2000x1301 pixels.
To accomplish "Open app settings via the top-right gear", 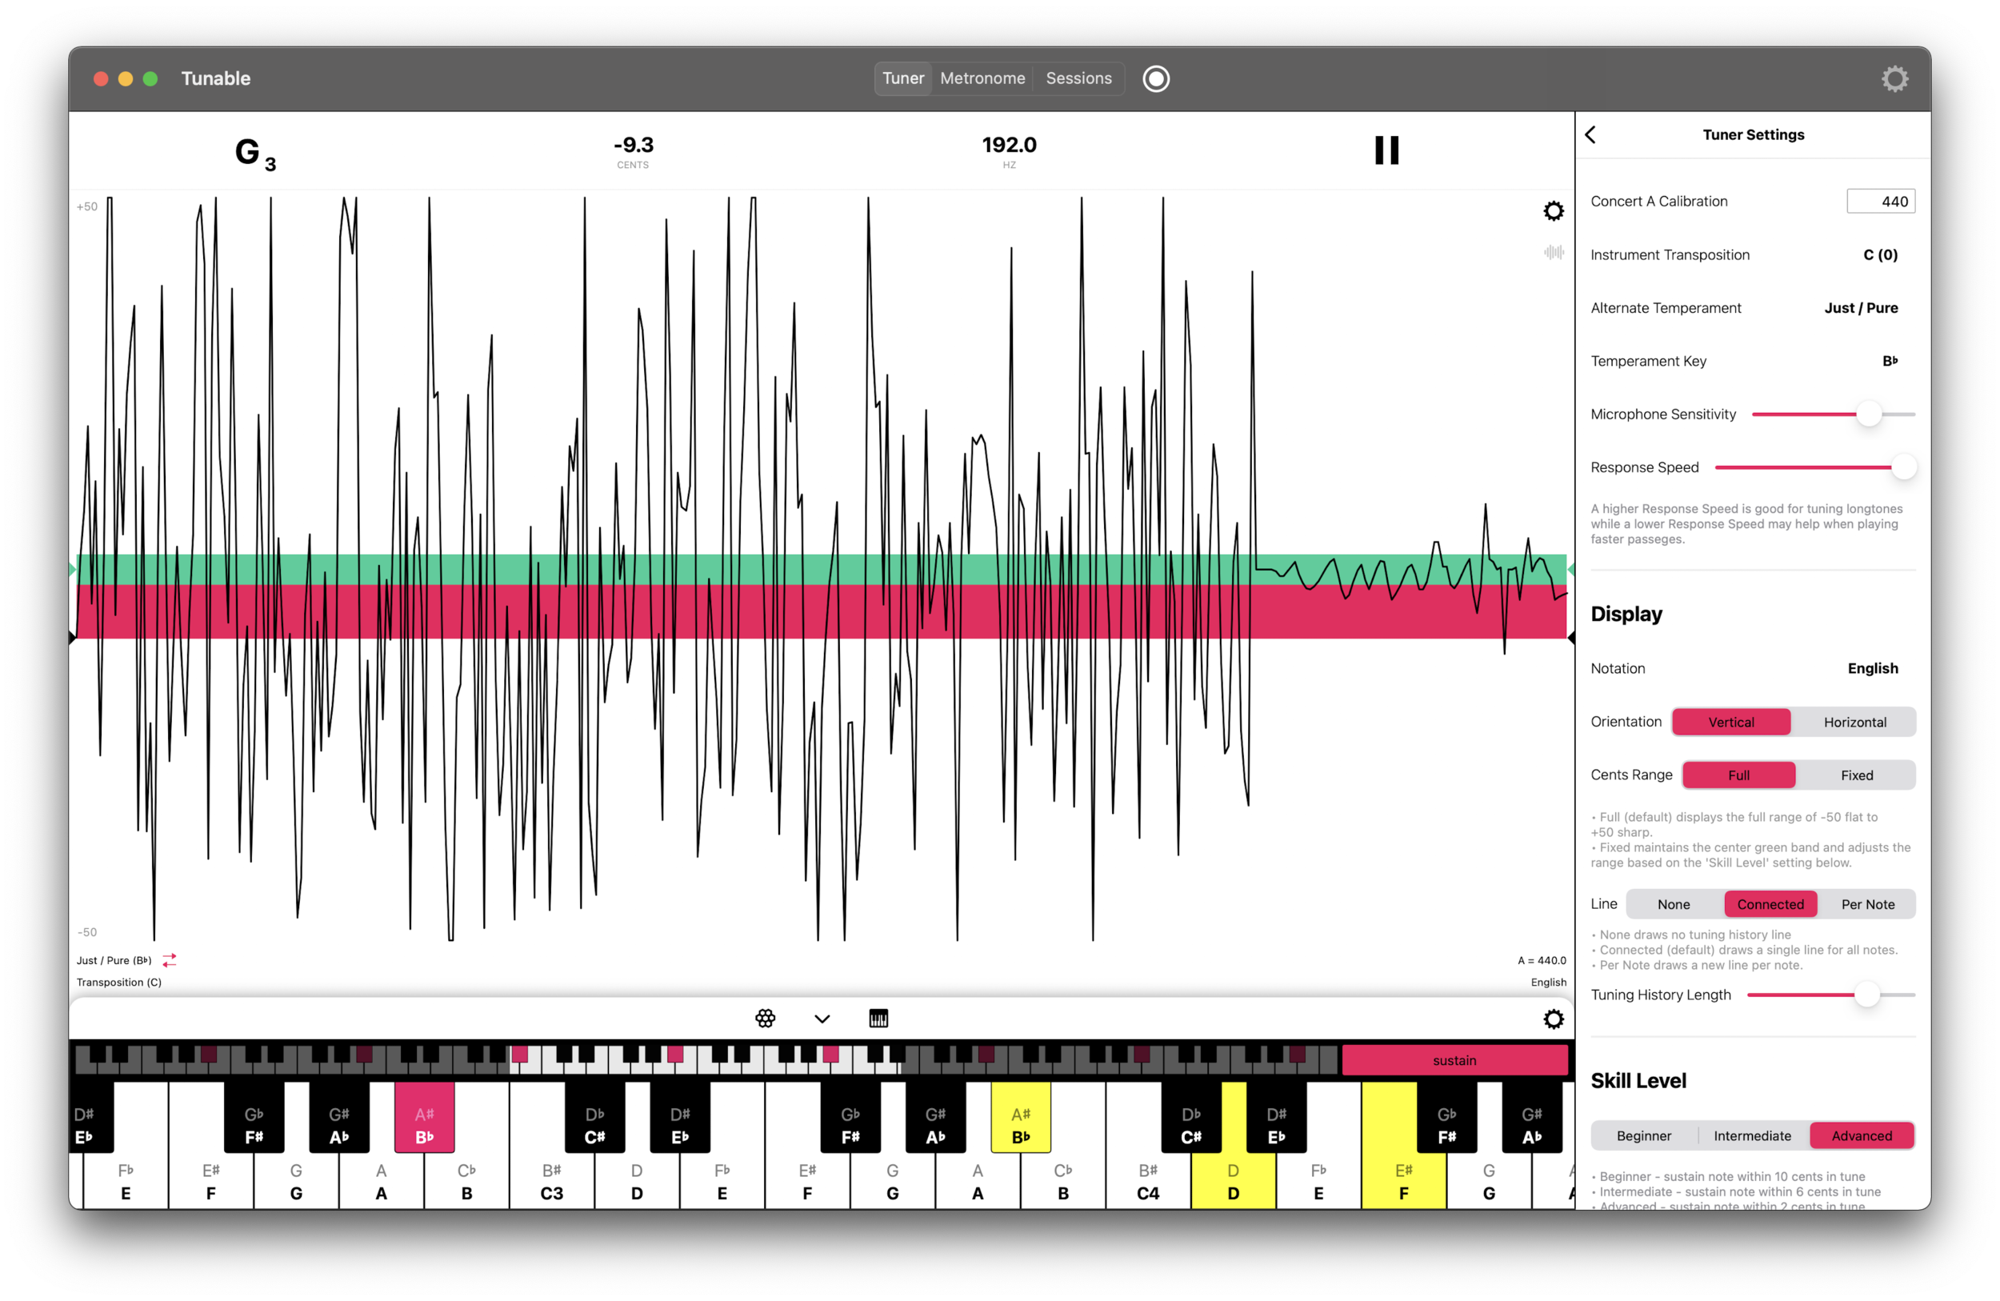I will coord(1894,78).
